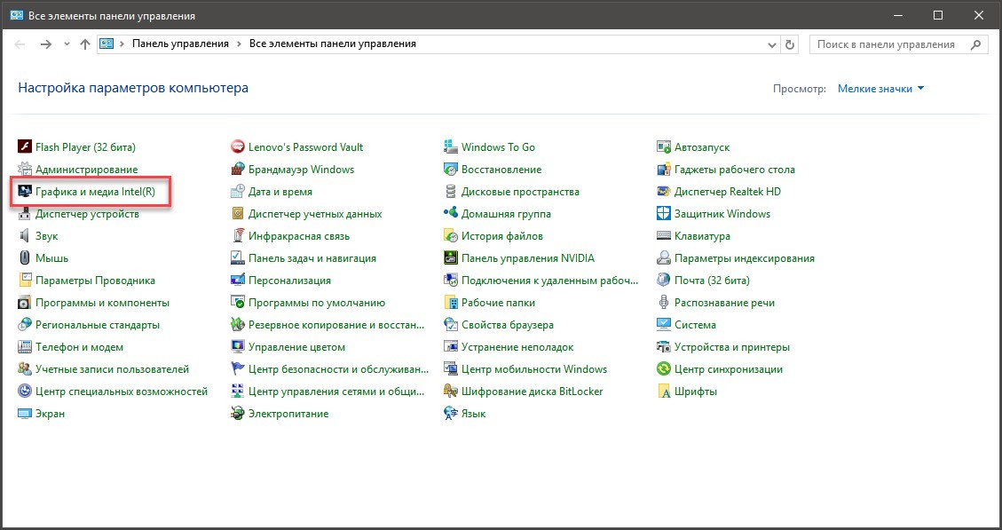Open Центр безопасности и обслуживания link
The width and height of the screenshot is (1002, 530).
click(338, 369)
